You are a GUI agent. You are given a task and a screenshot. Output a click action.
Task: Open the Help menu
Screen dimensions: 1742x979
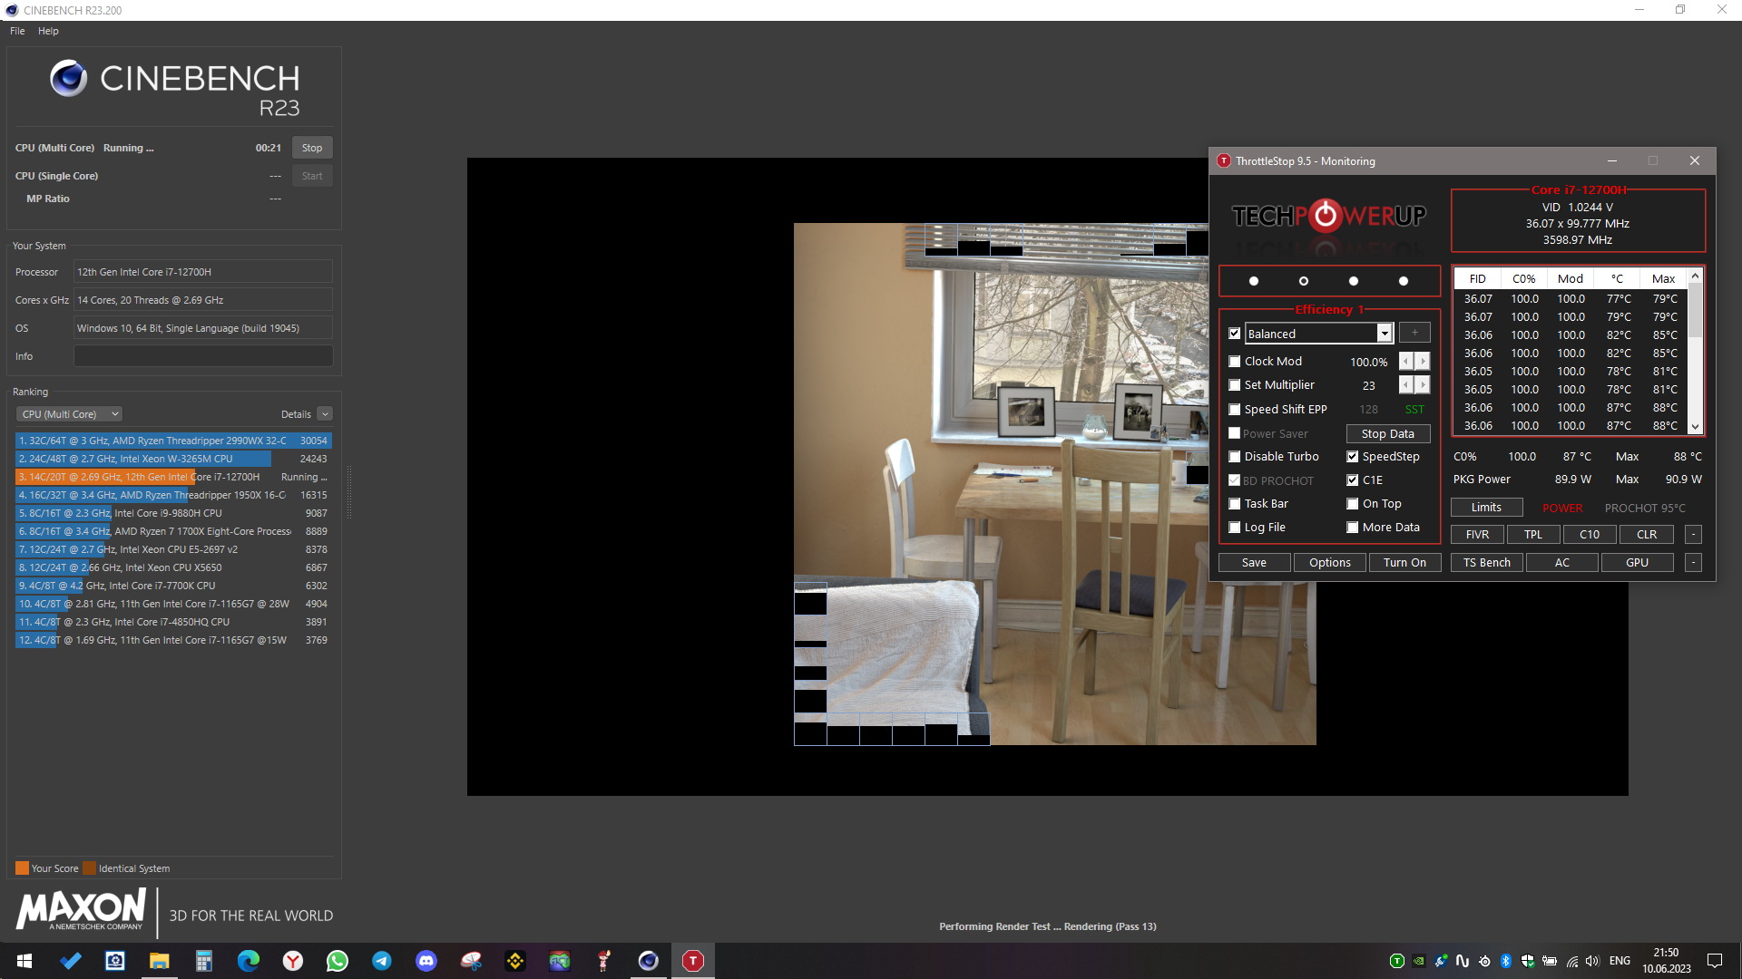(48, 31)
